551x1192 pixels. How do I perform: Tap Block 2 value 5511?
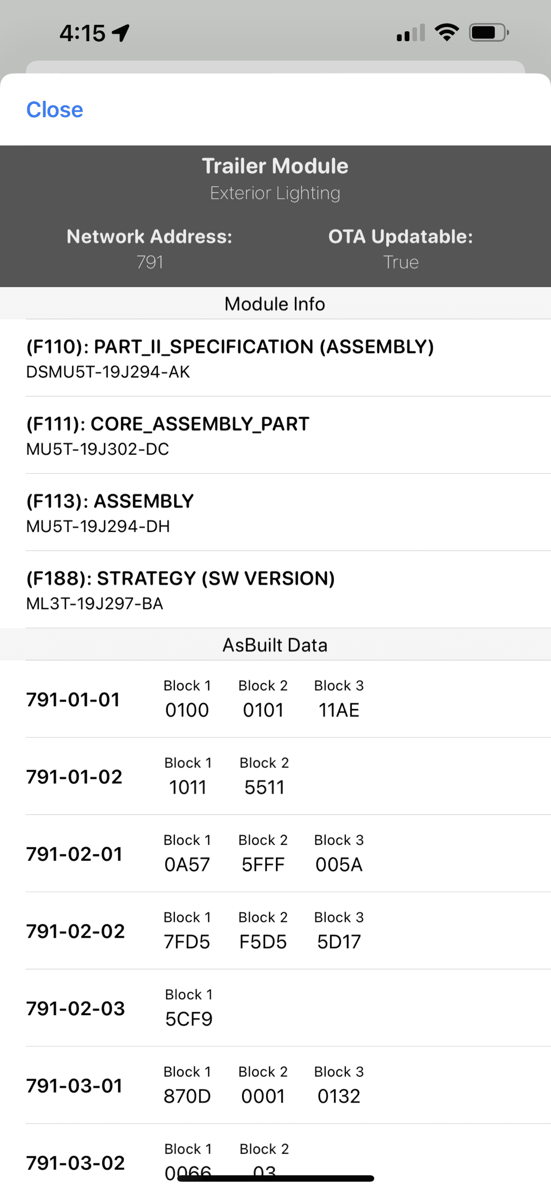(264, 787)
